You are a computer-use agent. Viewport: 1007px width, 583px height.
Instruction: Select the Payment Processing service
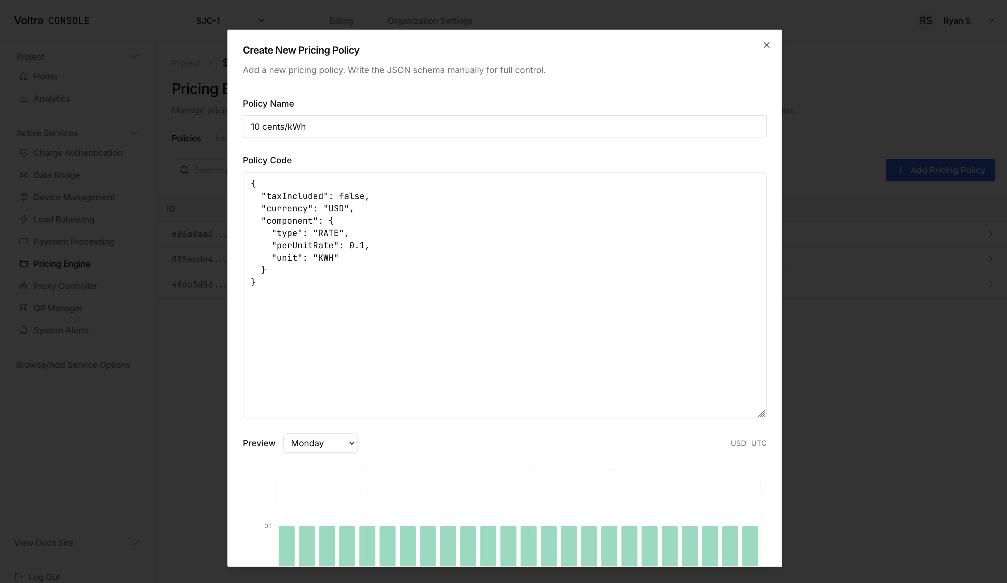coord(74,241)
